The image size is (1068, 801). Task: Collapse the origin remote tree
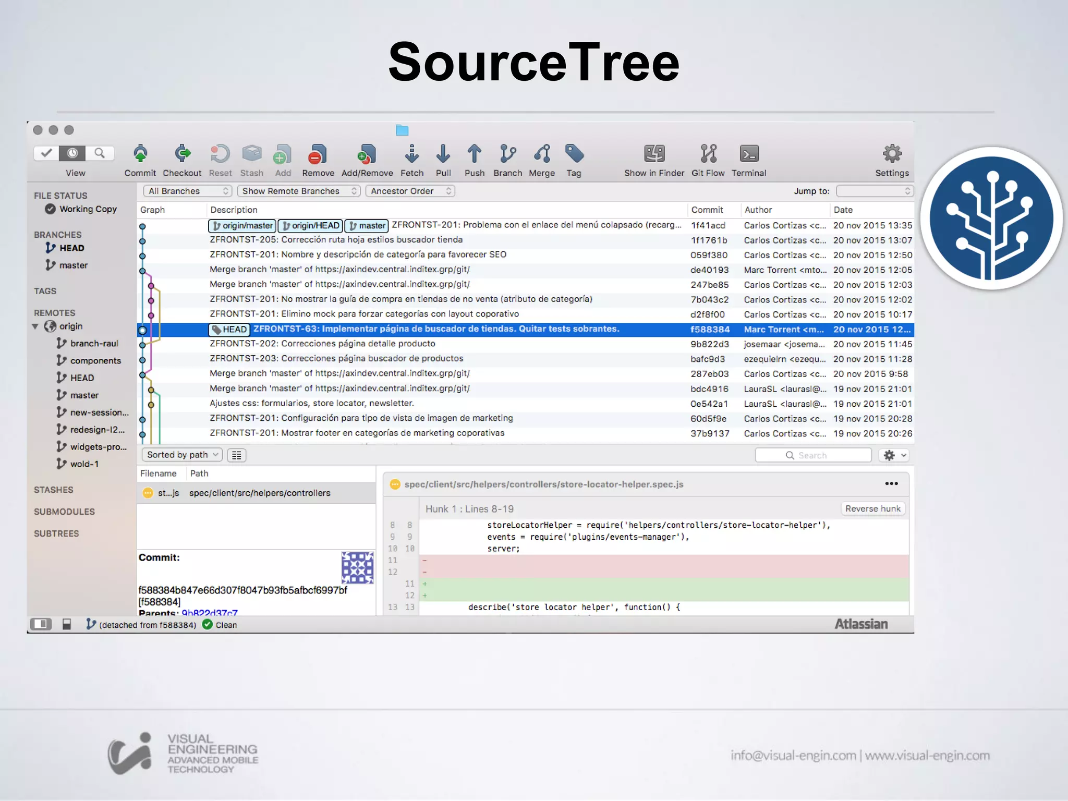pos(35,326)
